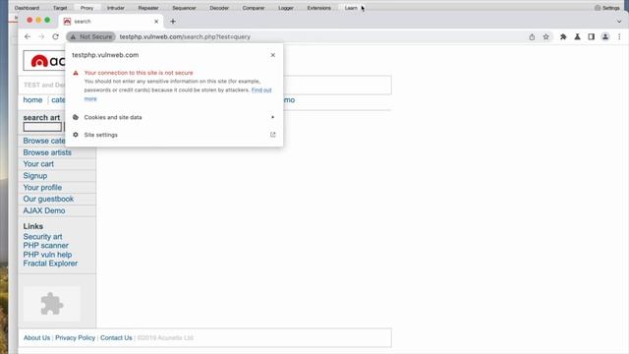Reload the page with the refresh icon
Image resolution: width=629 pixels, height=354 pixels.
55,36
